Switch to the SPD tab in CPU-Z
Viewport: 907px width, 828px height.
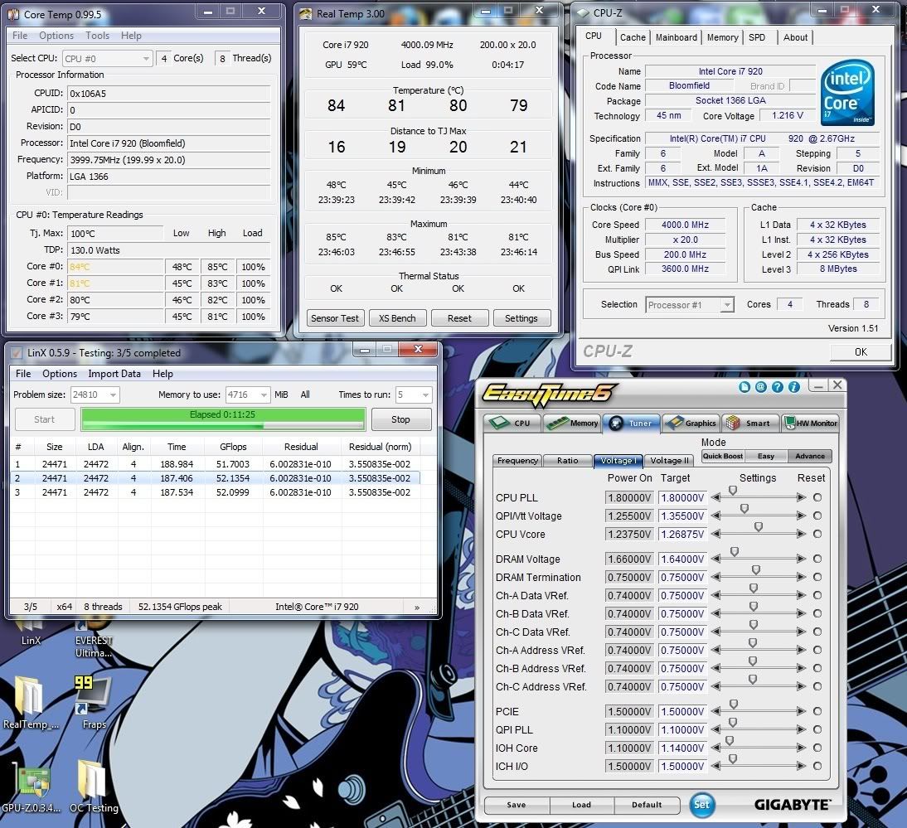point(757,37)
